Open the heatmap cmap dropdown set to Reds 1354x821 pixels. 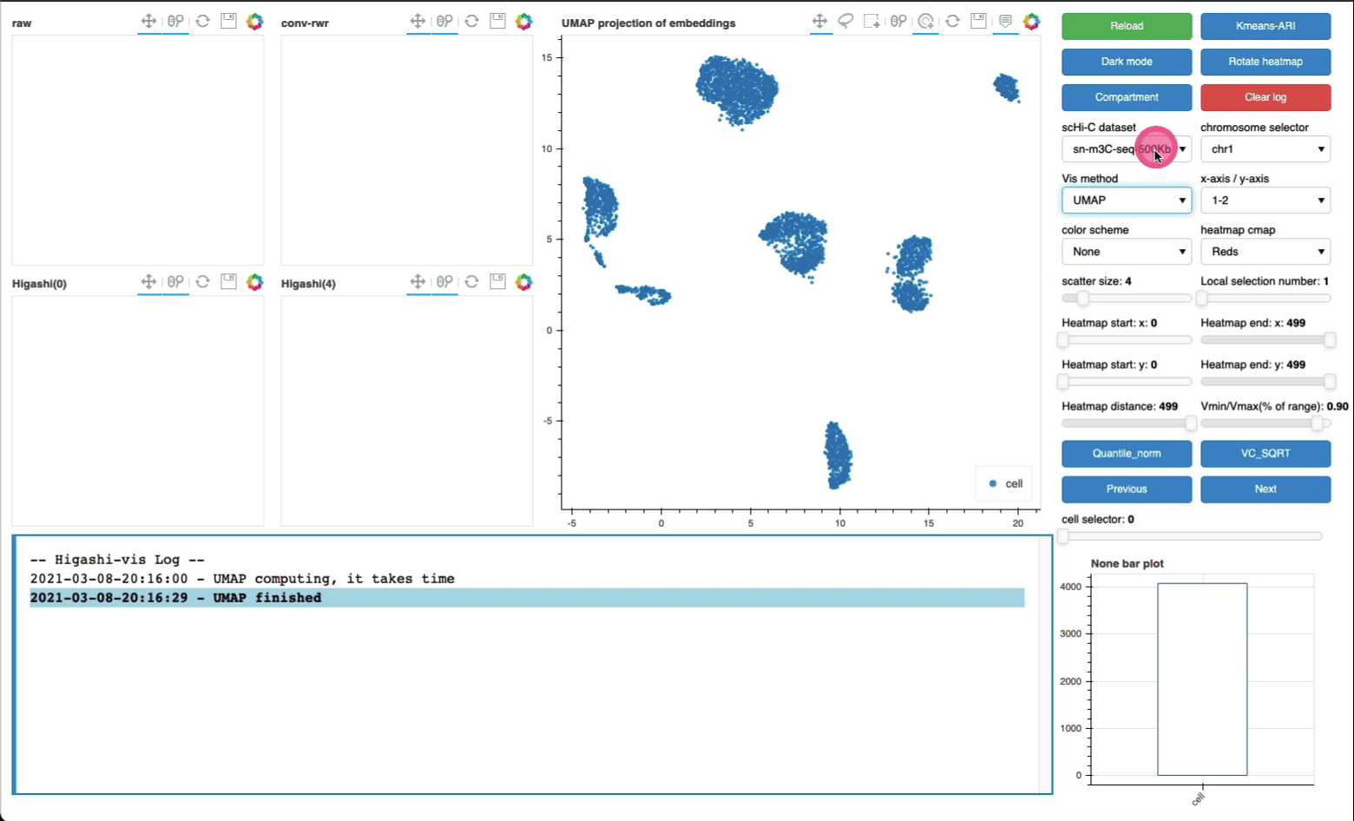click(x=1265, y=252)
